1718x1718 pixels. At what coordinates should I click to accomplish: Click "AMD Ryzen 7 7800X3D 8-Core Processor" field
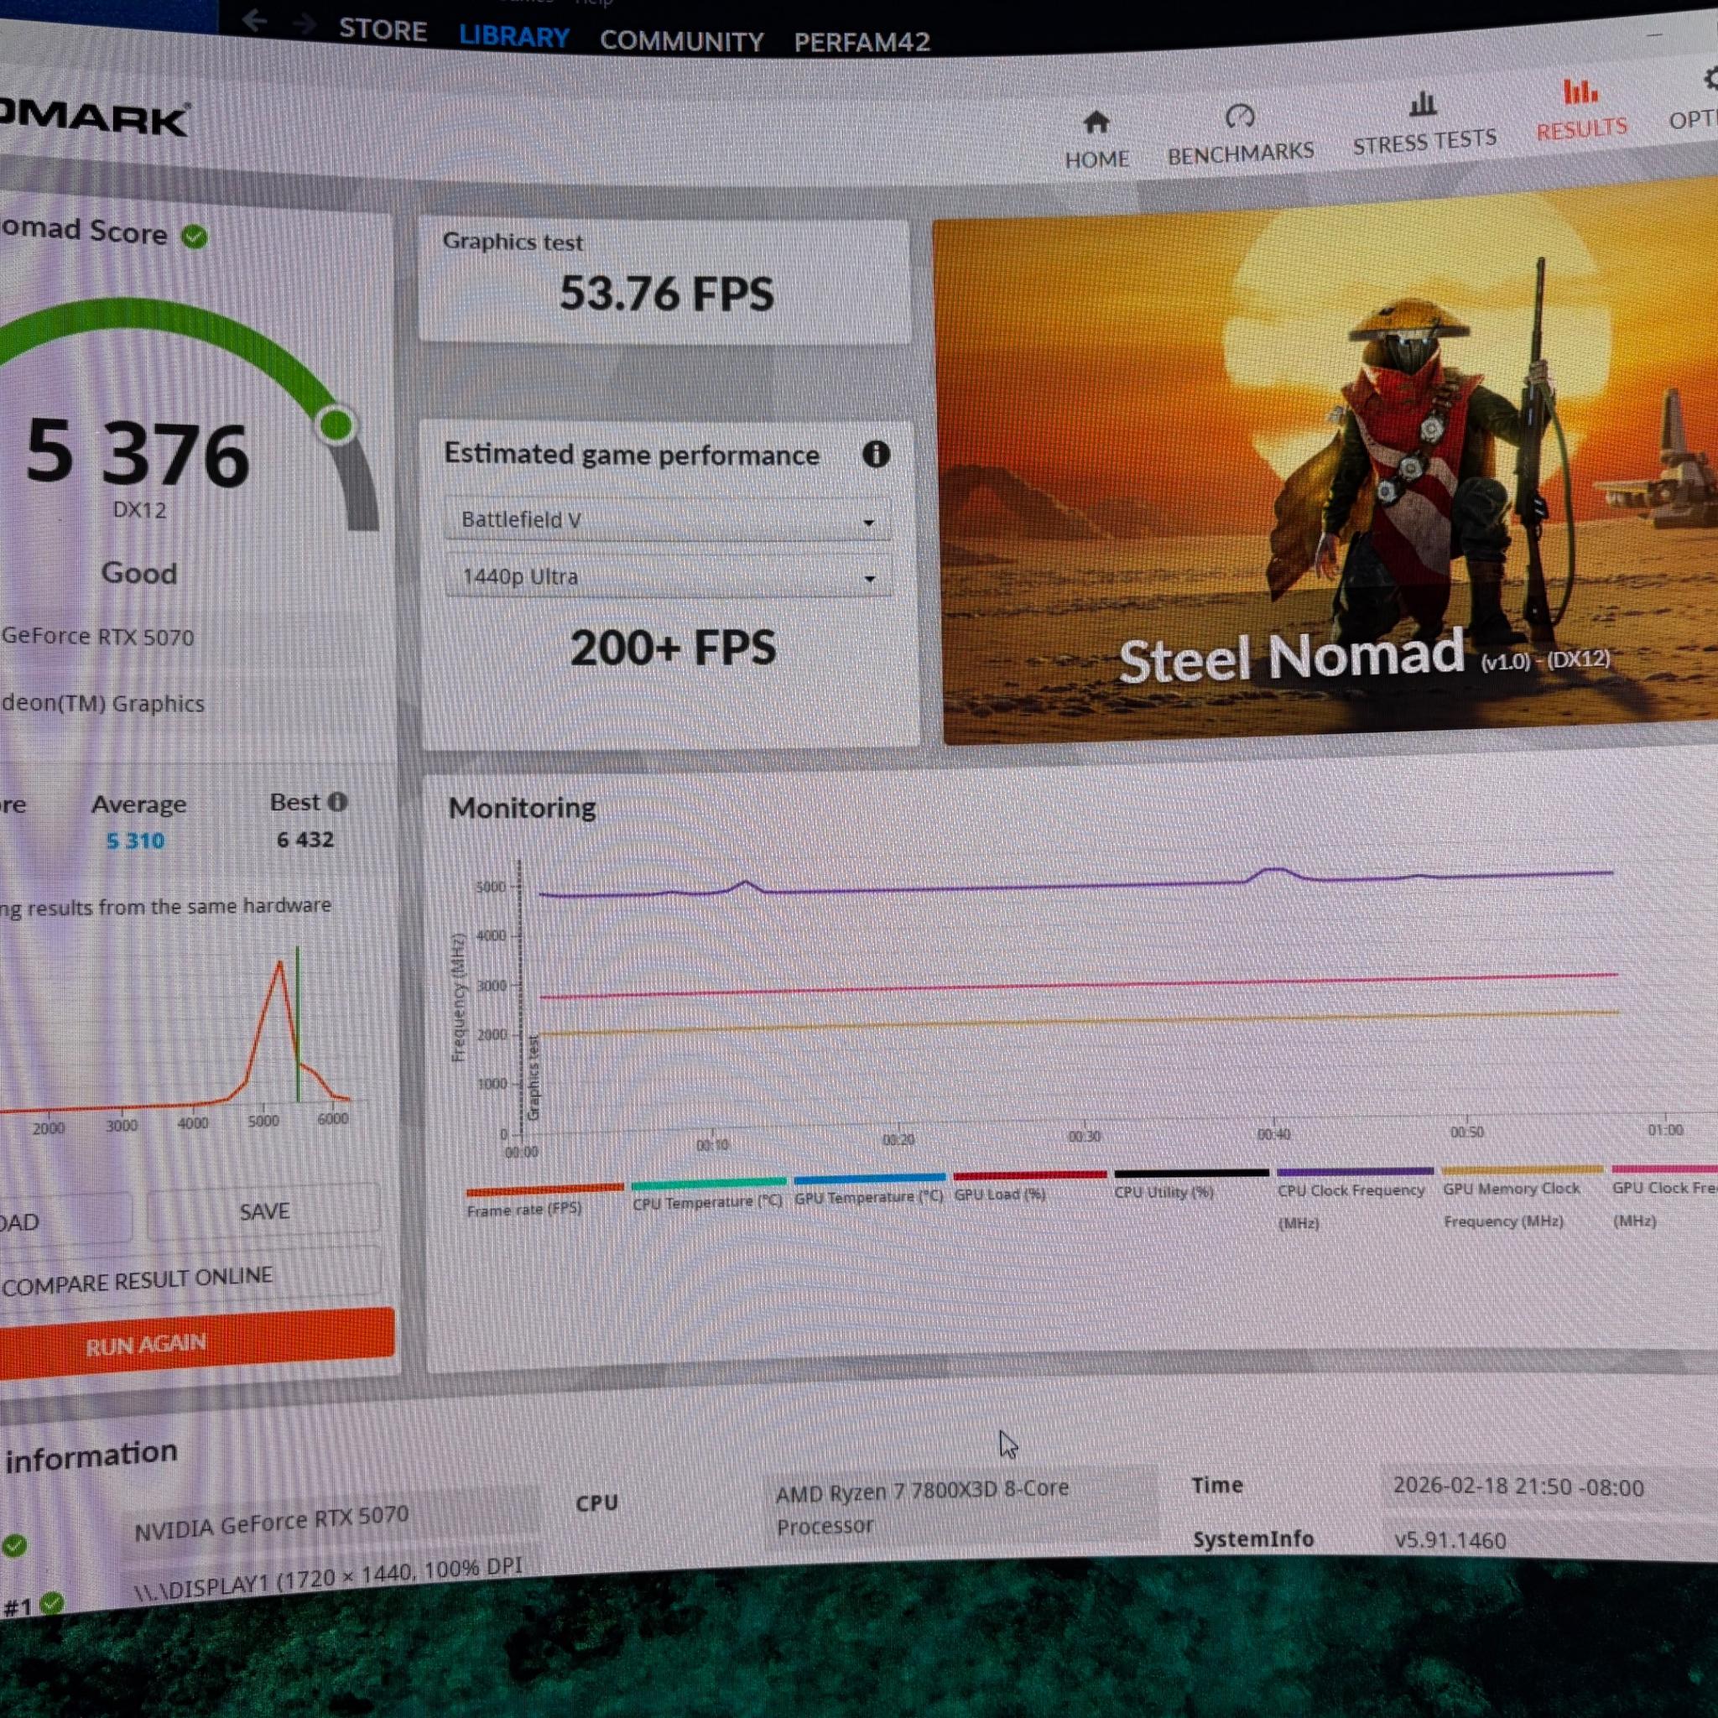[961, 1507]
